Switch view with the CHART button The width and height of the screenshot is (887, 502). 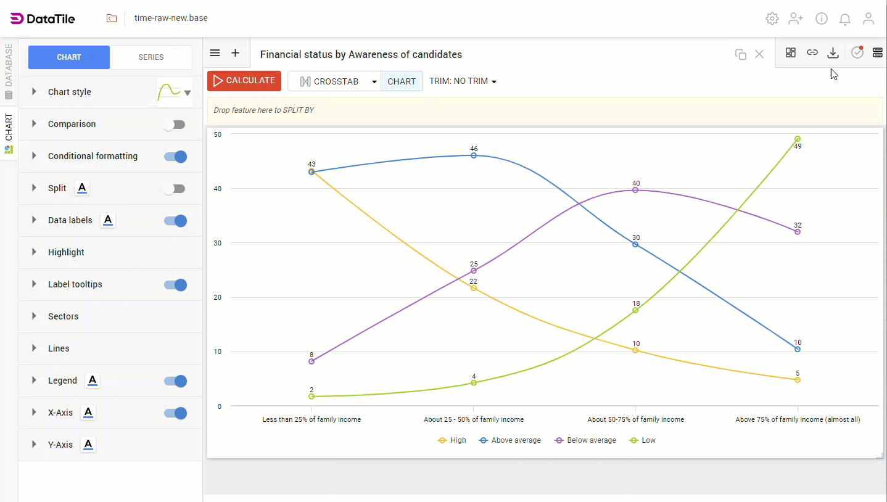(402, 81)
